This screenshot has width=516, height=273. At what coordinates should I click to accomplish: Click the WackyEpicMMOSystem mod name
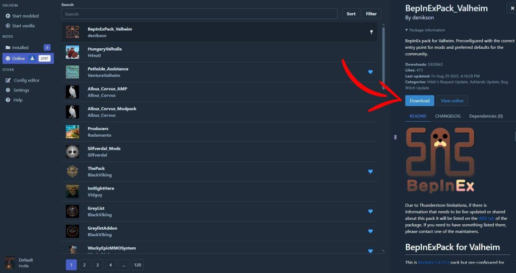[x=111, y=248]
